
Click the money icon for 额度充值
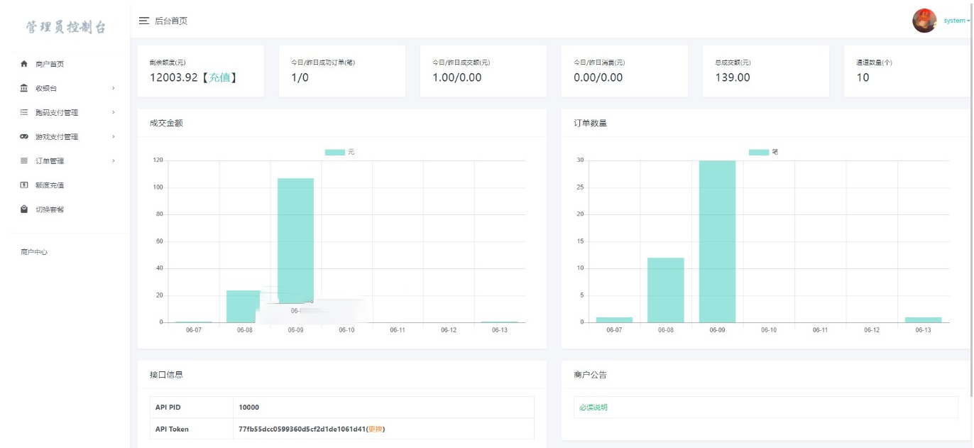coord(24,185)
